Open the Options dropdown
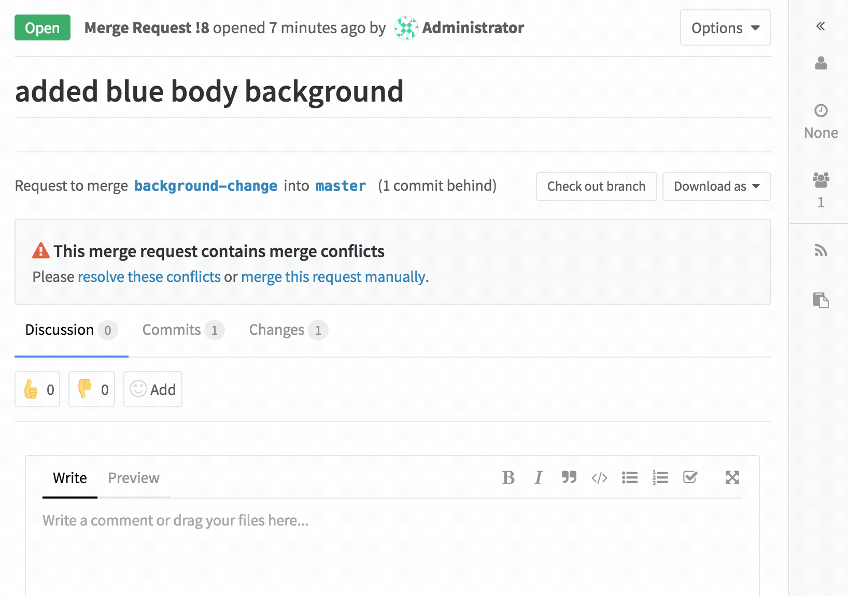This screenshot has width=848, height=596. [x=725, y=27]
